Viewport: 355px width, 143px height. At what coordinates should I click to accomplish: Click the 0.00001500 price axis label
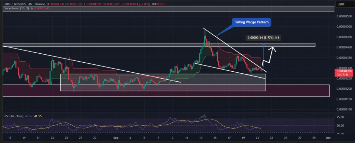344,27
